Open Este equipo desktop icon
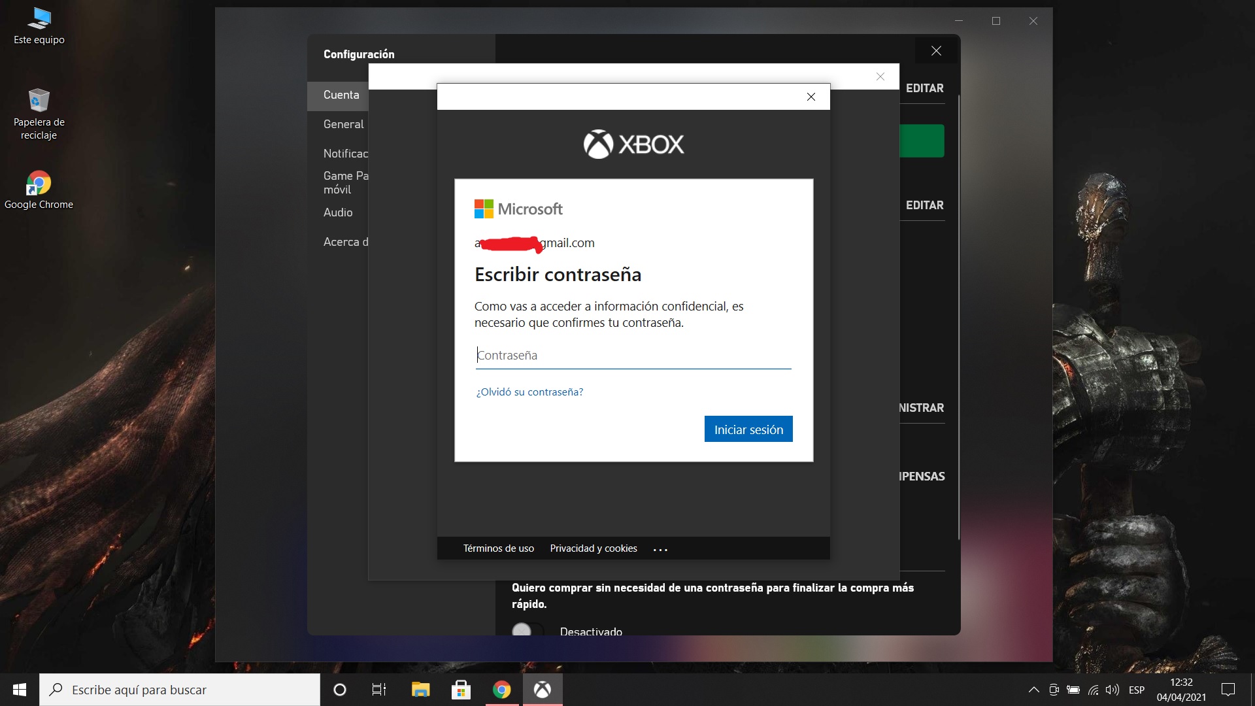Image resolution: width=1255 pixels, height=706 pixels. [39, 26]
